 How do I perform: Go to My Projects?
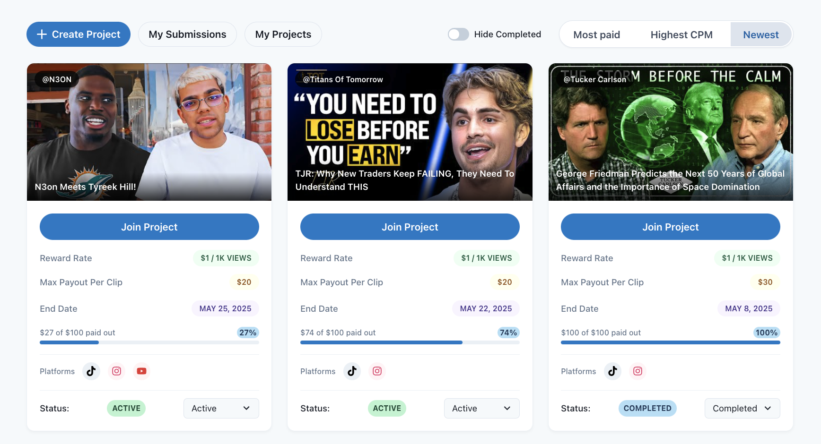pos(283,34)
